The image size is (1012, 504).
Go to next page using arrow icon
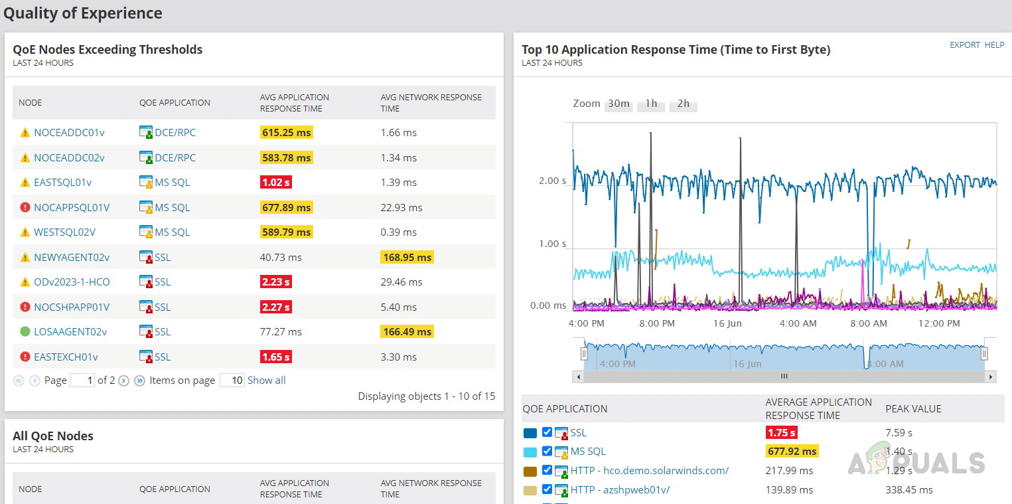click(x=123, y=381)
